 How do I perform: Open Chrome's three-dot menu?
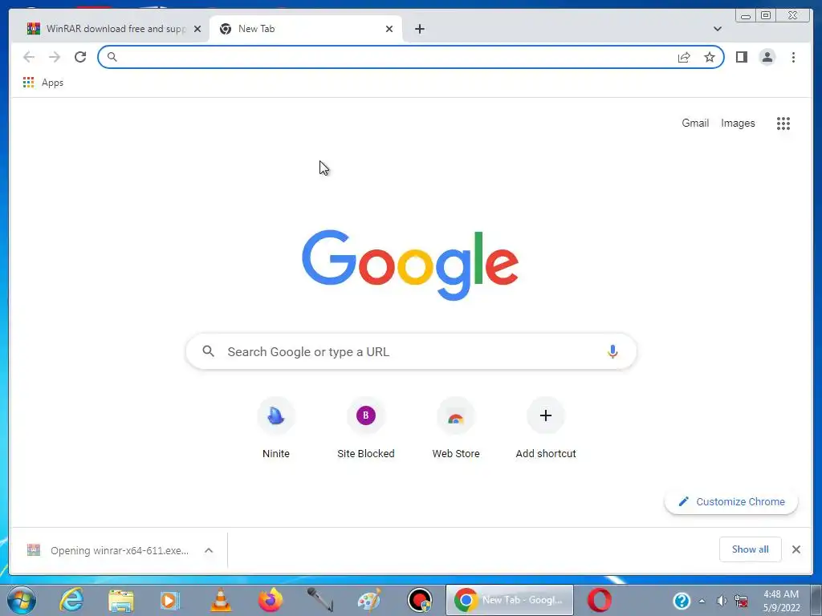(x=793, y=57)
